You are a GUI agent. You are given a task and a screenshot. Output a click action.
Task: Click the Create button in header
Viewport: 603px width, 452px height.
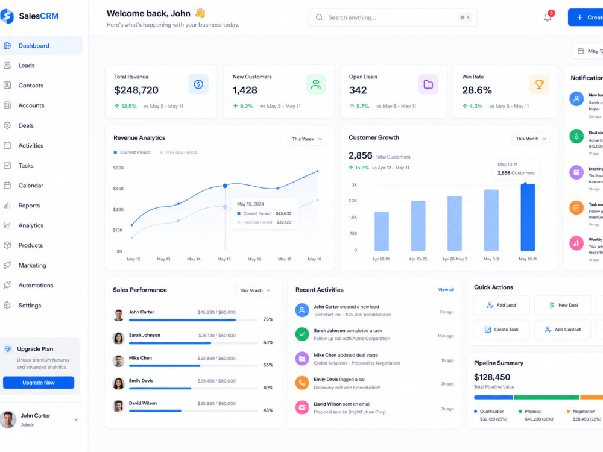(x=586, y=17)
